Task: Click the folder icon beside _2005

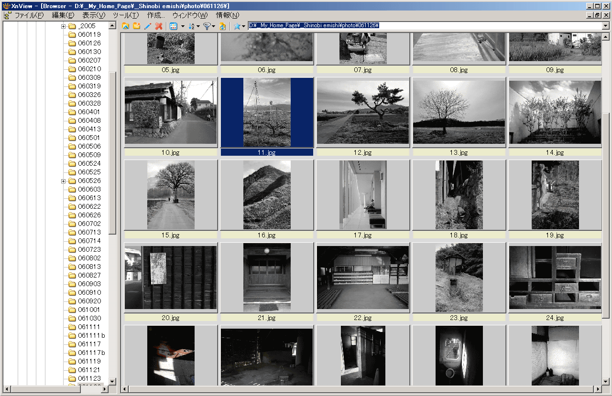Action: (x=72, y=26)
